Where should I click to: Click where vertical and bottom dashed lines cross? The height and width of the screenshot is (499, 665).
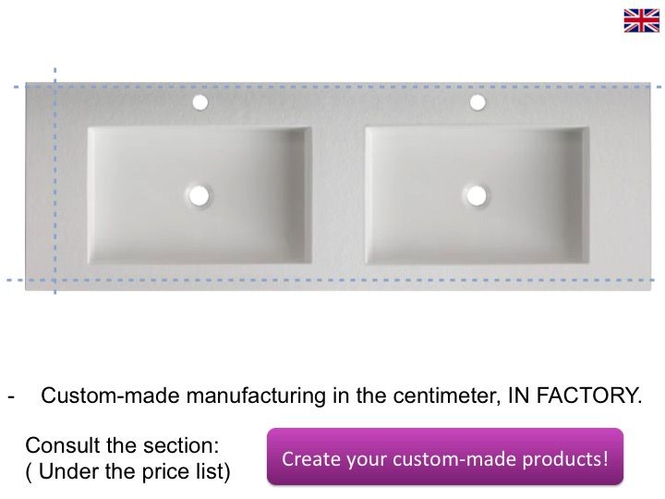[x=54, y=279]
